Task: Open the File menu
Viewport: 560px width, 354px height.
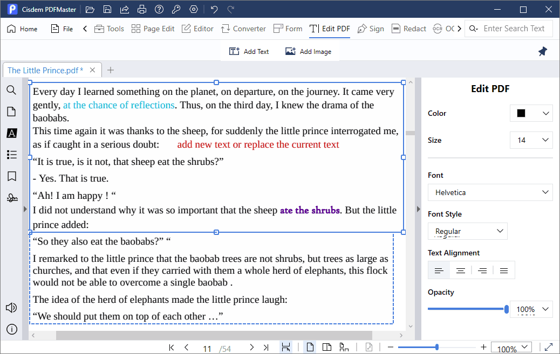Action: coord(62,29)
